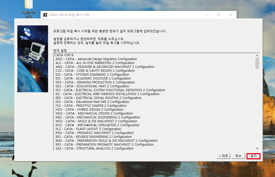Go back with the < 뒤로 button
The width and height of the screenshot is (275, 177).
[223, 156]
